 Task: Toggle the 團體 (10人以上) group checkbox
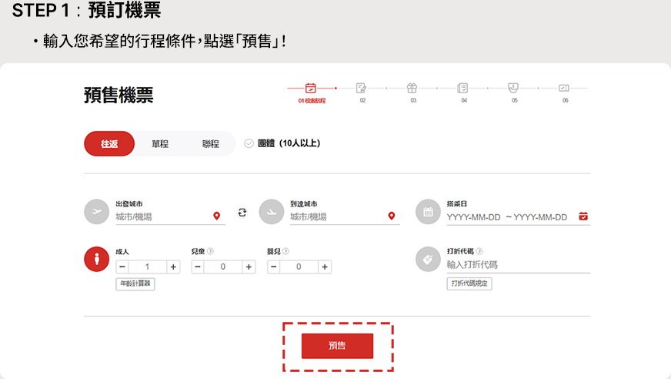[249, 143]
